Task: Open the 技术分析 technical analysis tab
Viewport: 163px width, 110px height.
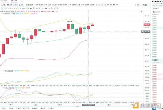Action: click(x=51, y=108)
